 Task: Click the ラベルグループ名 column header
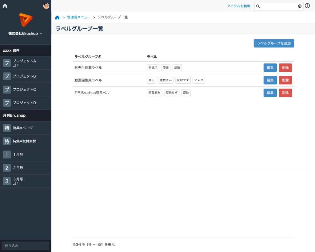point(88,57)
